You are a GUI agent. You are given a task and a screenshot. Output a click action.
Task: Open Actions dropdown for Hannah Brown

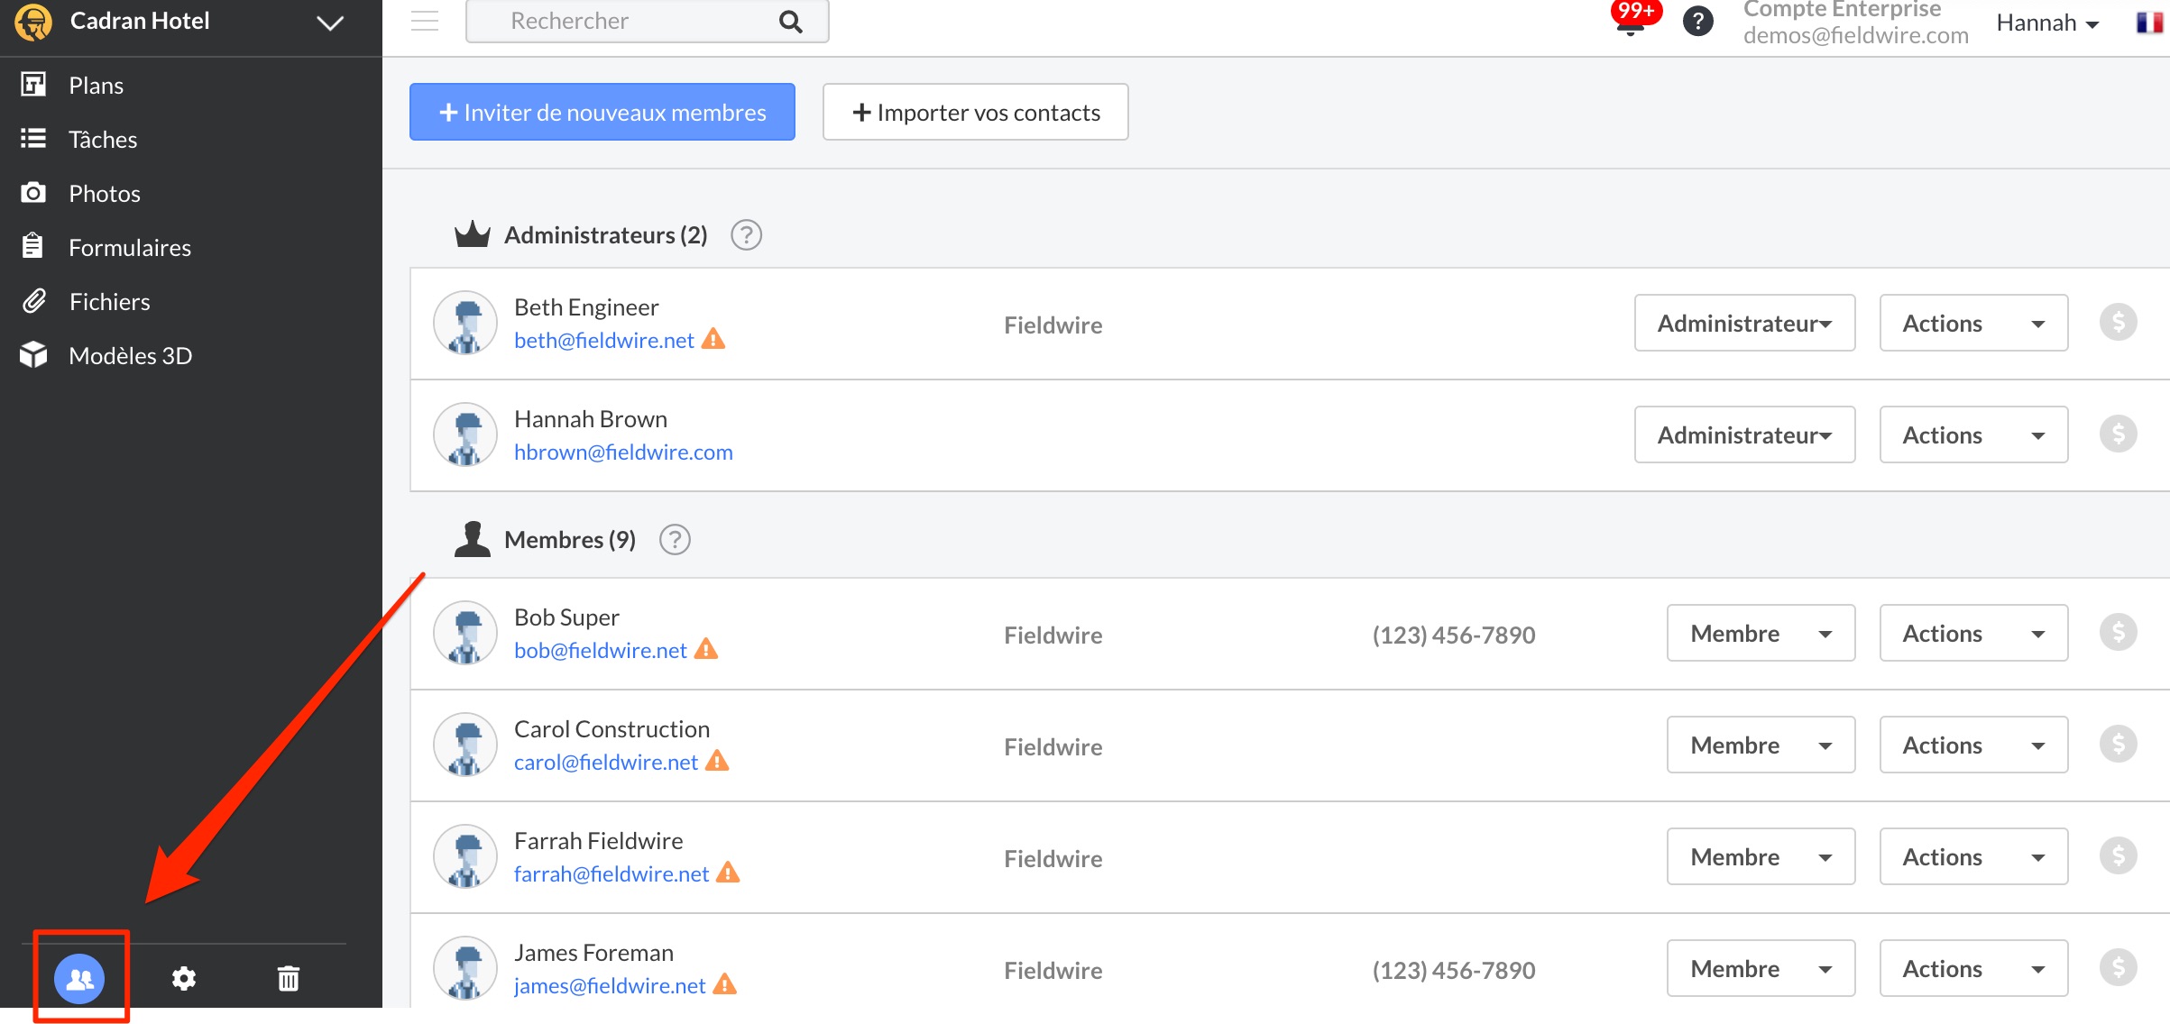[1973, 434]
